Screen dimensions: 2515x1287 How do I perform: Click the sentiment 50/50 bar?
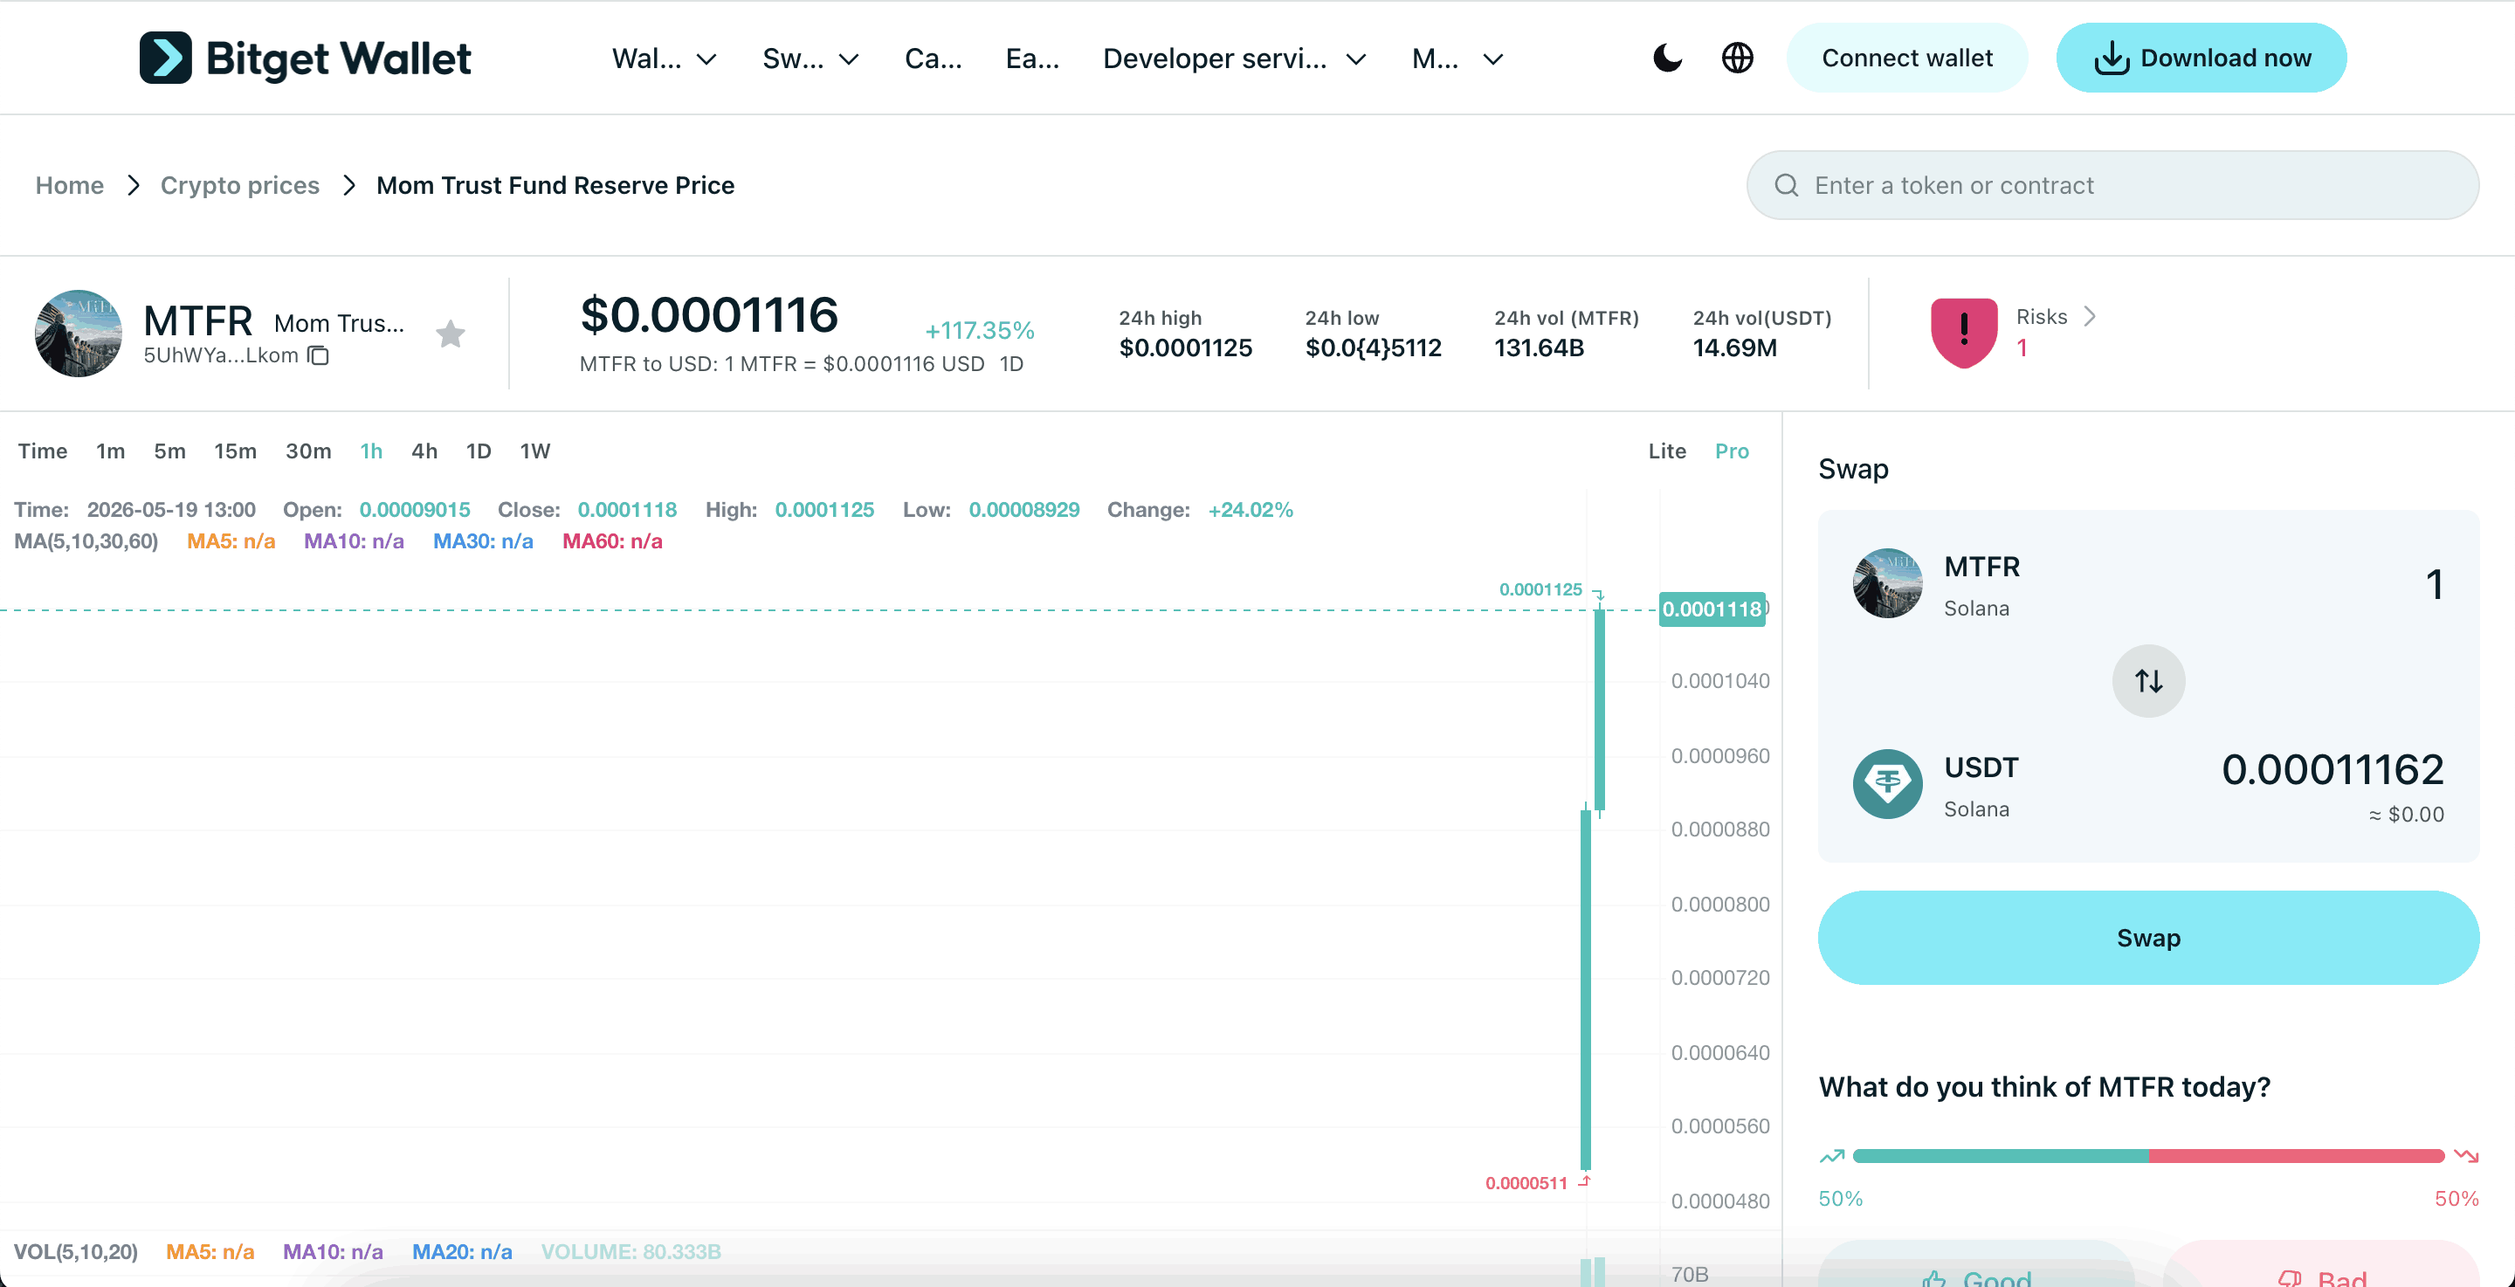(2148, 1156)
